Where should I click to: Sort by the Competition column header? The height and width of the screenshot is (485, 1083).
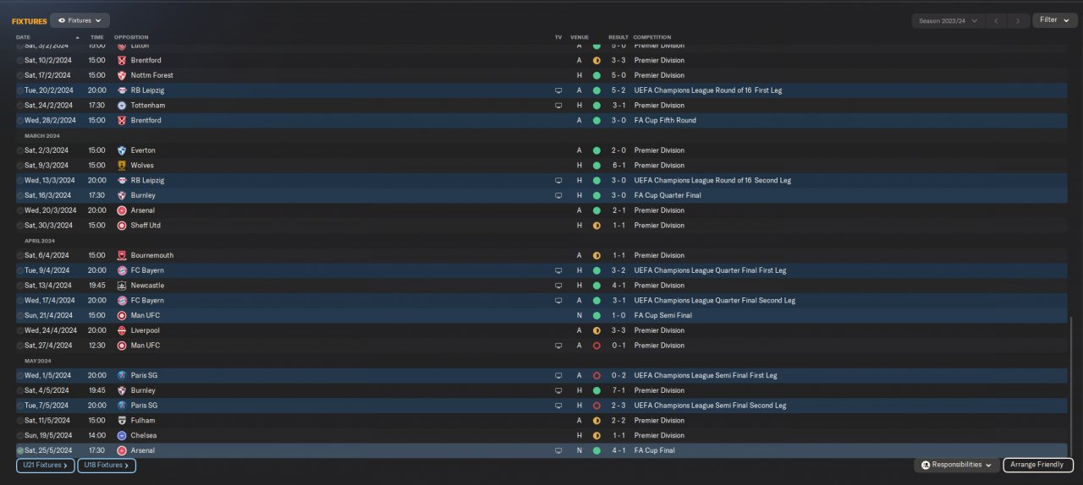pyautogui.click(x=652, y=37)
